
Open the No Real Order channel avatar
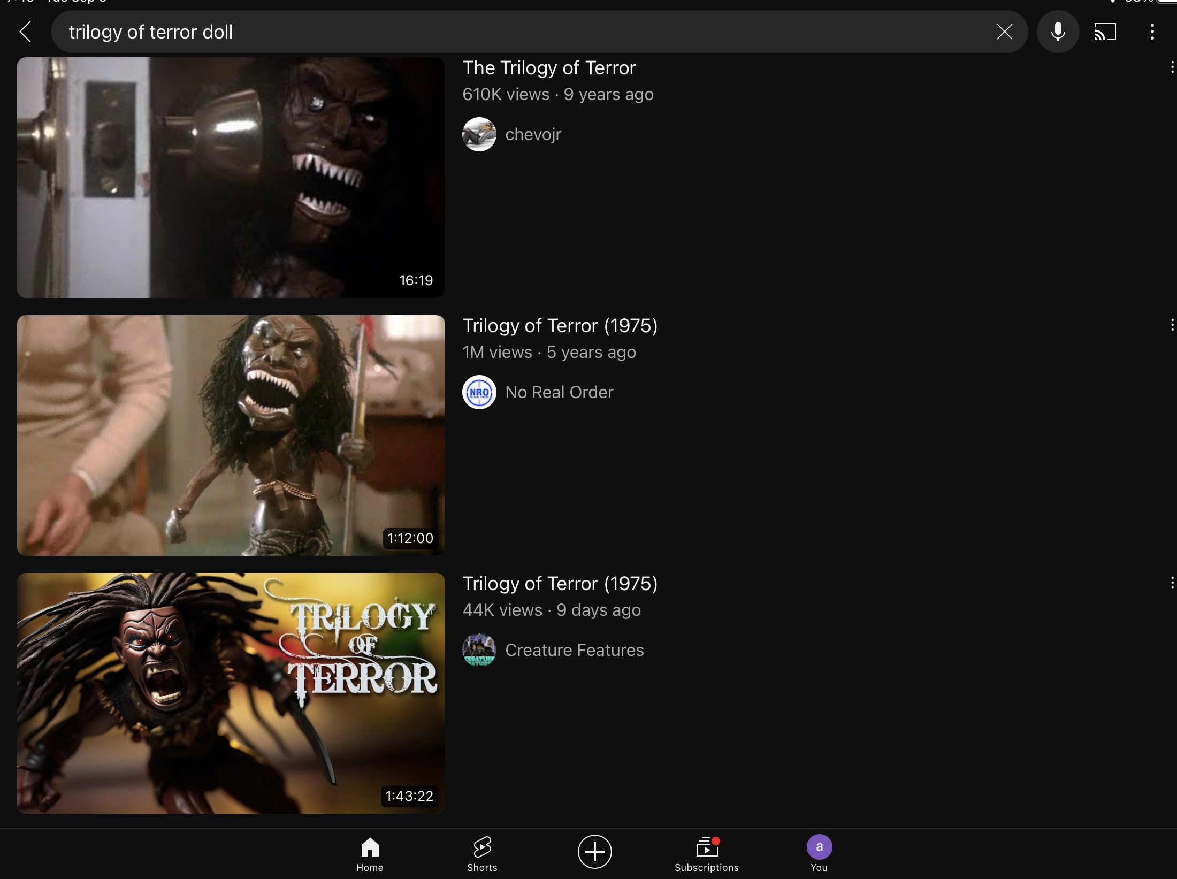[x=479, y=392]
